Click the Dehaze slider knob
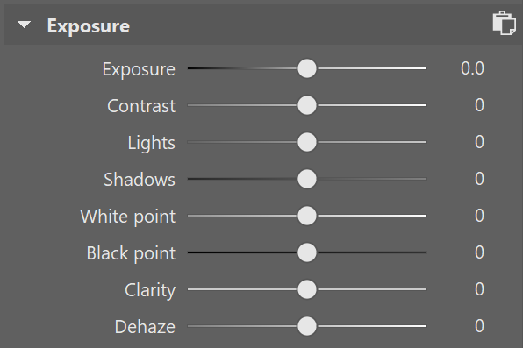The image size is (523, 348). click(307, 326)
